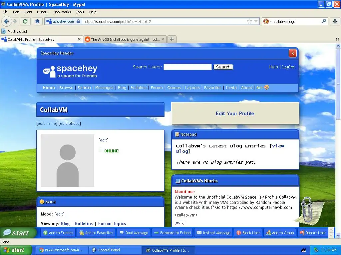Image resolution: width=341 pixels, height=255 pixels.
Task: Open the Help link in the header
Action: coord(273,67)
